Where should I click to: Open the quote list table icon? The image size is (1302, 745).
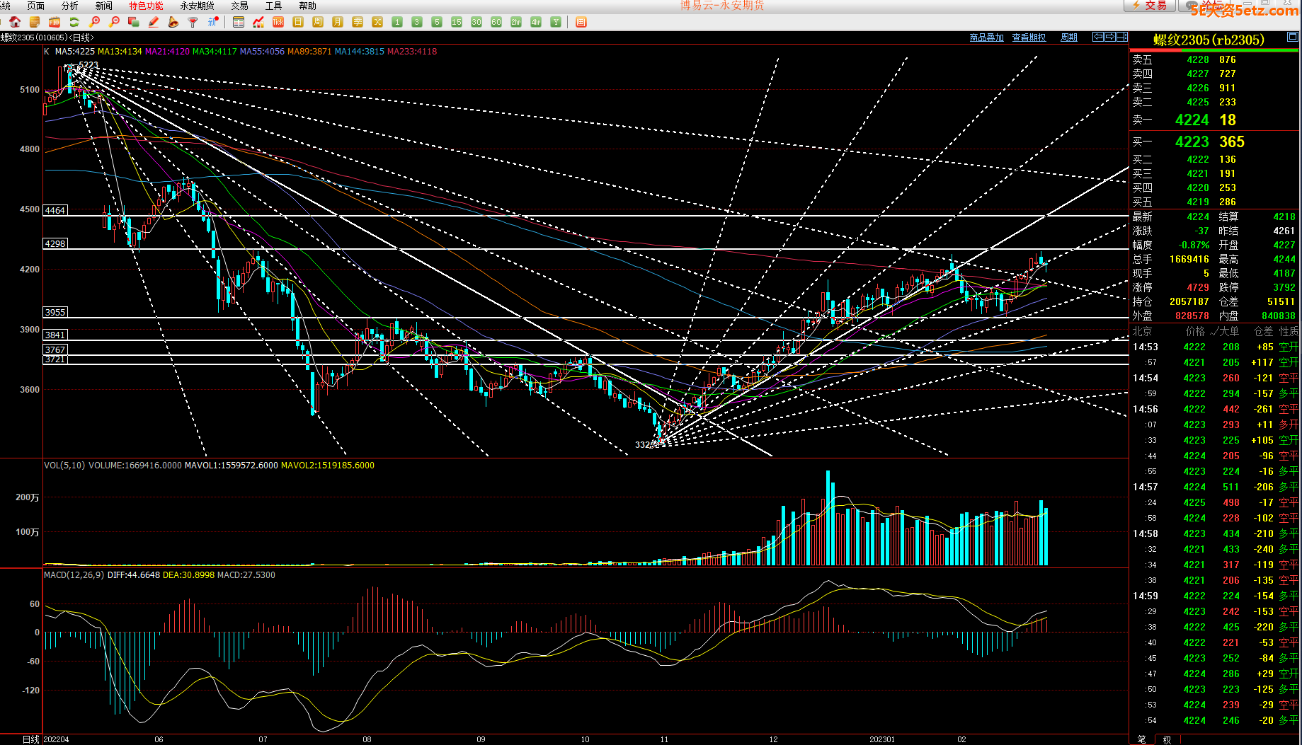tap(239, 22)
